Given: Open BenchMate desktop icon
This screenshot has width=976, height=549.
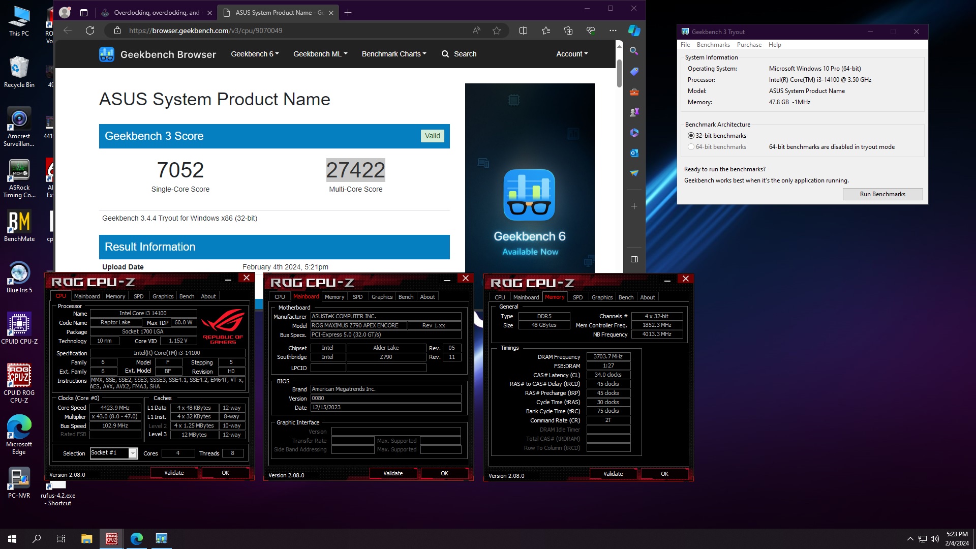Looking at the screenshot, I should point(19,226).
